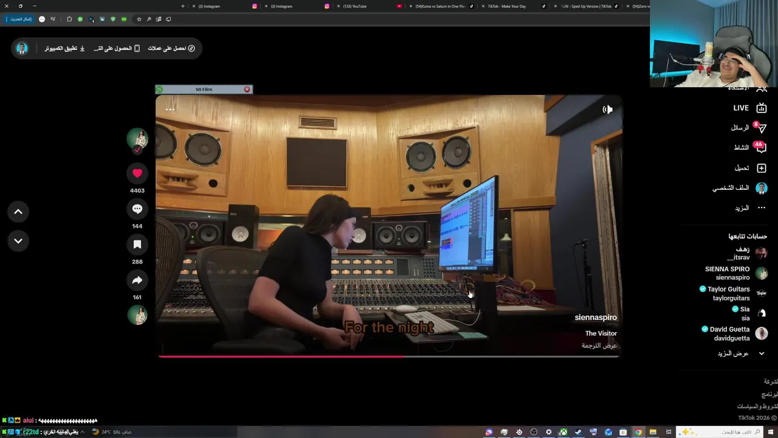The height and width of the screenshot is (438, 778).
Task: Open Xbox app in the taskbar
Action: pyautogui.click(x=563, y=432)
